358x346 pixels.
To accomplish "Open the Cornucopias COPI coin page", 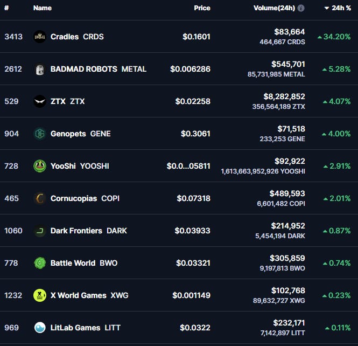I will pyautogui.click(x=85, y=198).
